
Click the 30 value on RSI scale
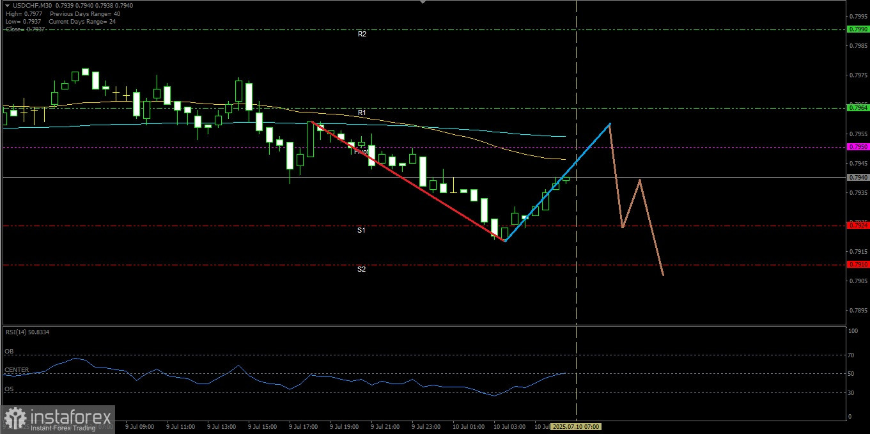pyautogui.click(x=851, y=392)
